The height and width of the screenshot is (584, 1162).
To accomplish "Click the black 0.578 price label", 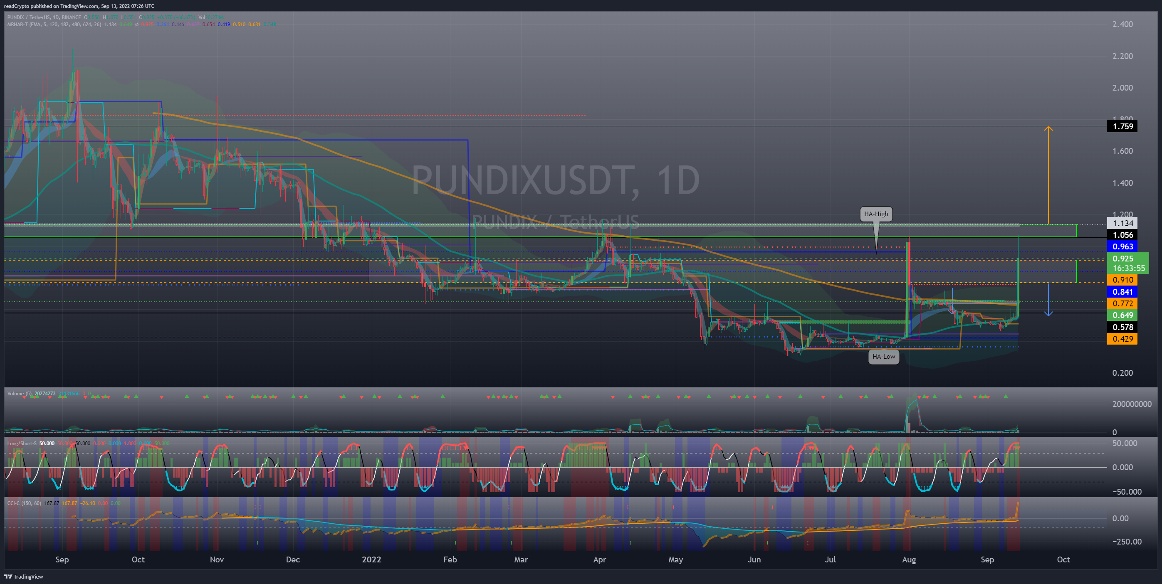I will 1122,328.
